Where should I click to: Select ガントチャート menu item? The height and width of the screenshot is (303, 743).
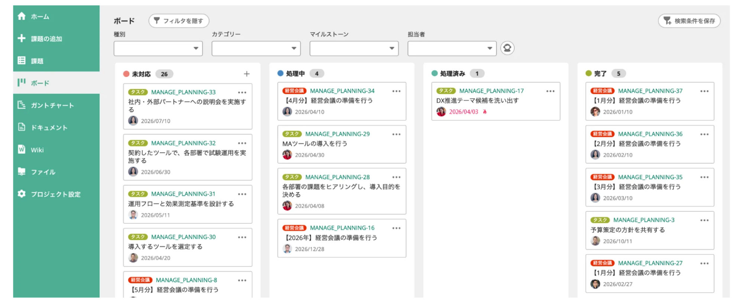click(56, 105)
